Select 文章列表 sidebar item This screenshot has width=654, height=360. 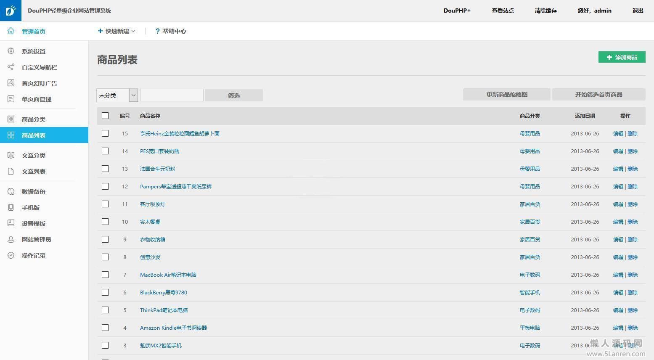pyautogui.click(x=34, y=172)
